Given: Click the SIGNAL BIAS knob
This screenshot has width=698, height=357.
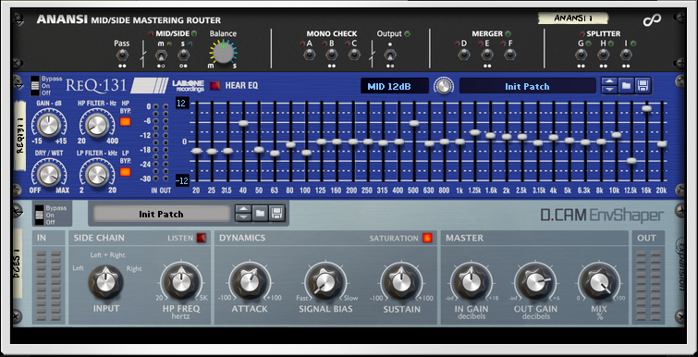Looking at the screenshot, I should click(325, 282).
